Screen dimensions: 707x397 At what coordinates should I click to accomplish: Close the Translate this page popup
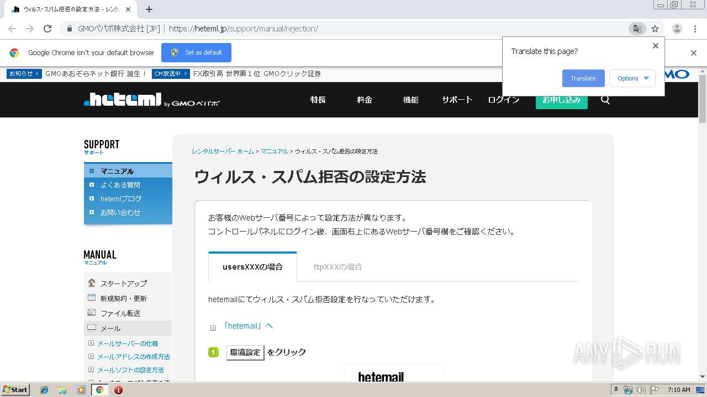click(x=656, y=46)
